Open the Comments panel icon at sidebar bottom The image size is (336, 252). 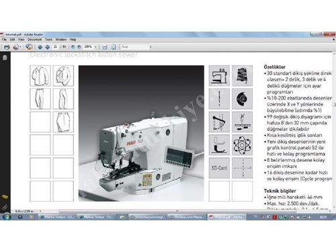pos(5,197)
